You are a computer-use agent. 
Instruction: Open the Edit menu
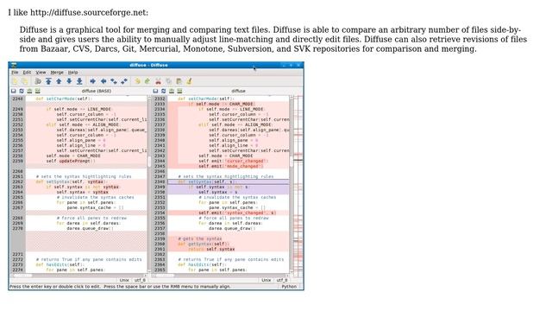(x=27, y=73)
